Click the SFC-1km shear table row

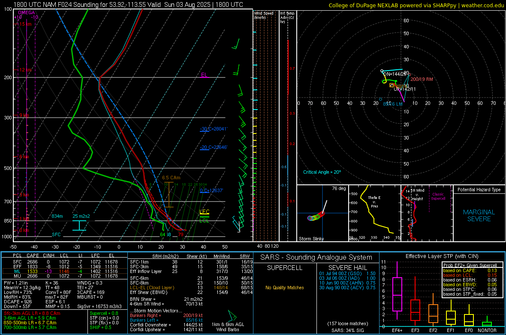point(191,262)
